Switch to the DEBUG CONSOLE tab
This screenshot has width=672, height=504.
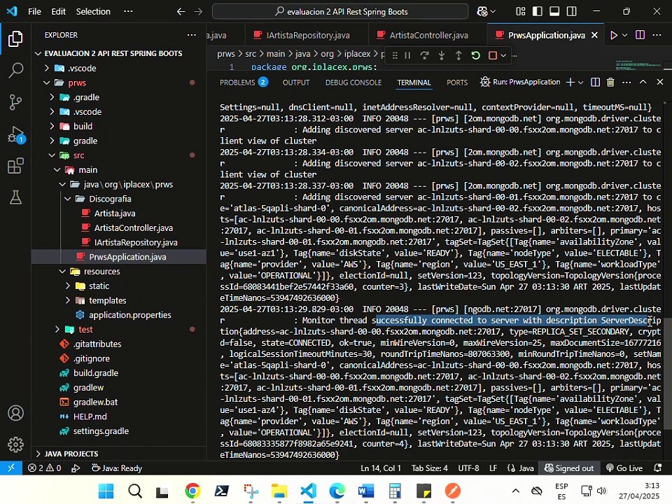tap(353, 83)
